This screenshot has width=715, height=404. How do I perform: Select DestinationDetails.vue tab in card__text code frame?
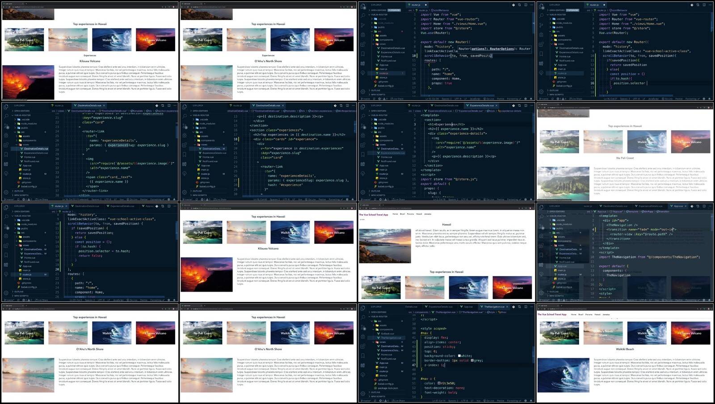(89, 105)
